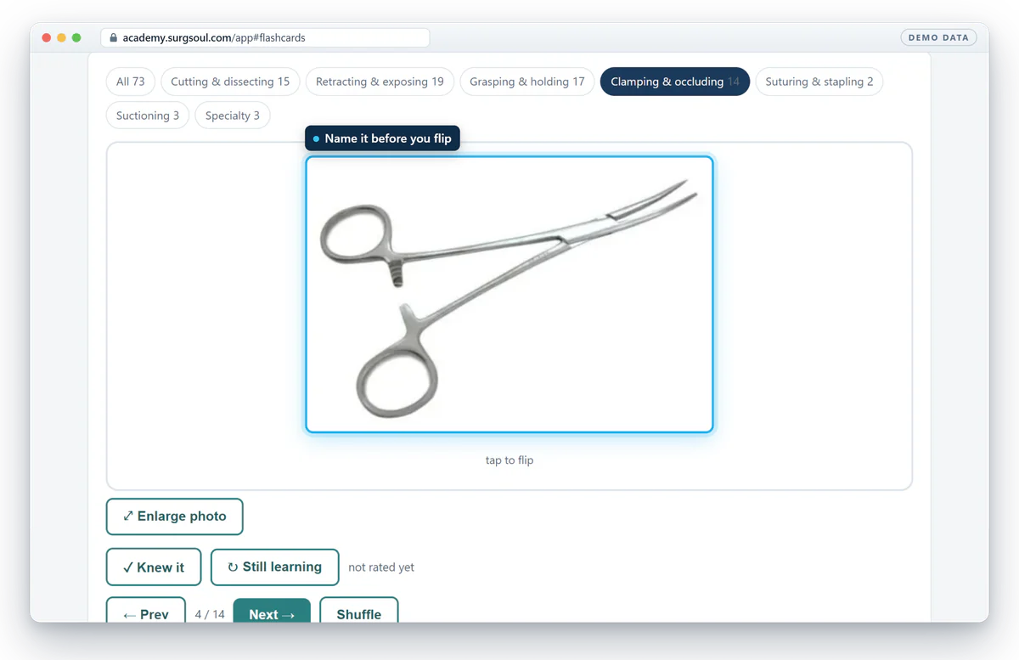Filter by Specialty 3 category
The height and width of the screenshot is (660, 1019).
point(233,116)
